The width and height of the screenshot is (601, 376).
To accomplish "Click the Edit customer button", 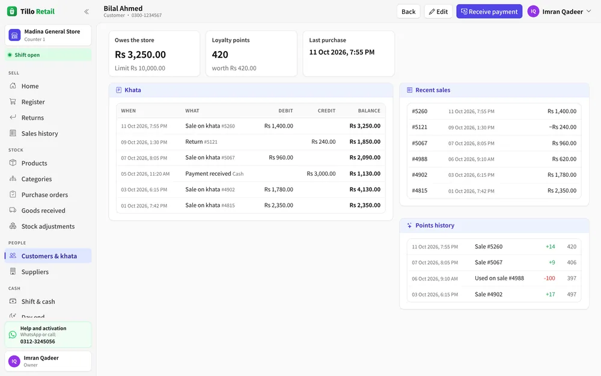I will pyautogui.click(x=438, y=11).
